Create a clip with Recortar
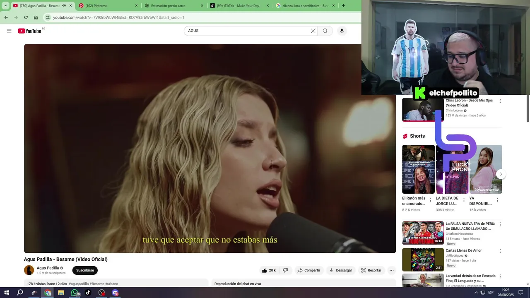 tap(371, 270)
